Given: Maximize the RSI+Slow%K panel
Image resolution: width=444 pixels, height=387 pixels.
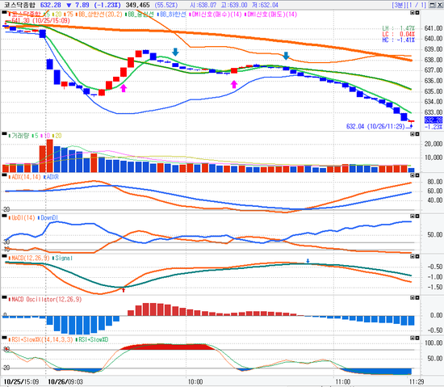Looking at the screenshot, I should click(x=417, y=338).
